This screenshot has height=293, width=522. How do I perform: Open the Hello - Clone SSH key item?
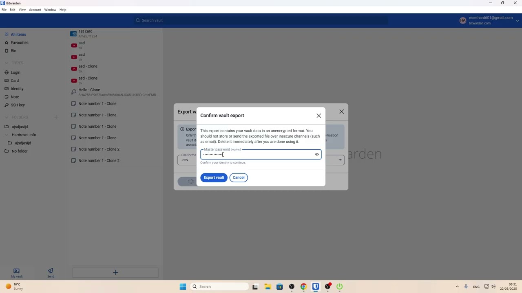(x=115, y=92)
